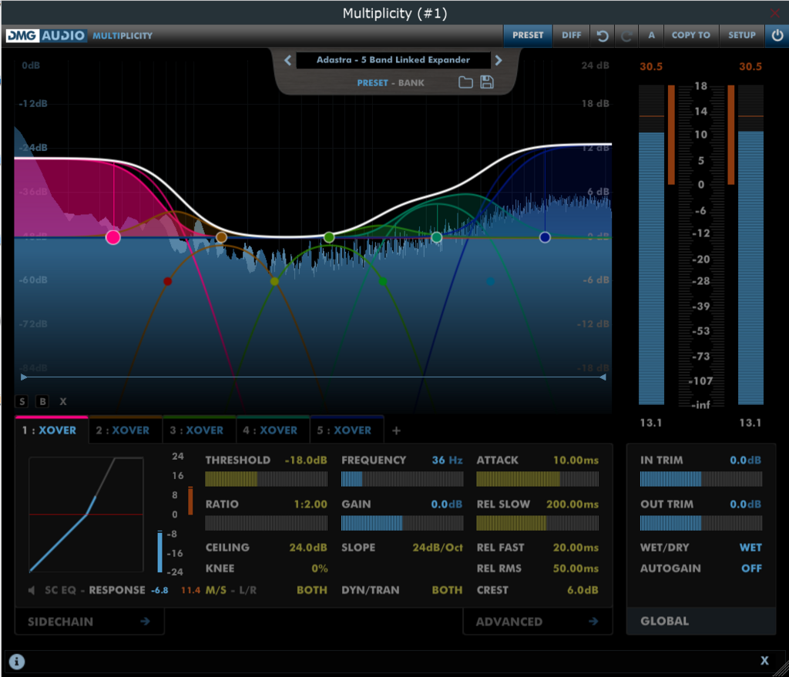Switch to band tab 3 : XOVER

(x=199, y=430)
